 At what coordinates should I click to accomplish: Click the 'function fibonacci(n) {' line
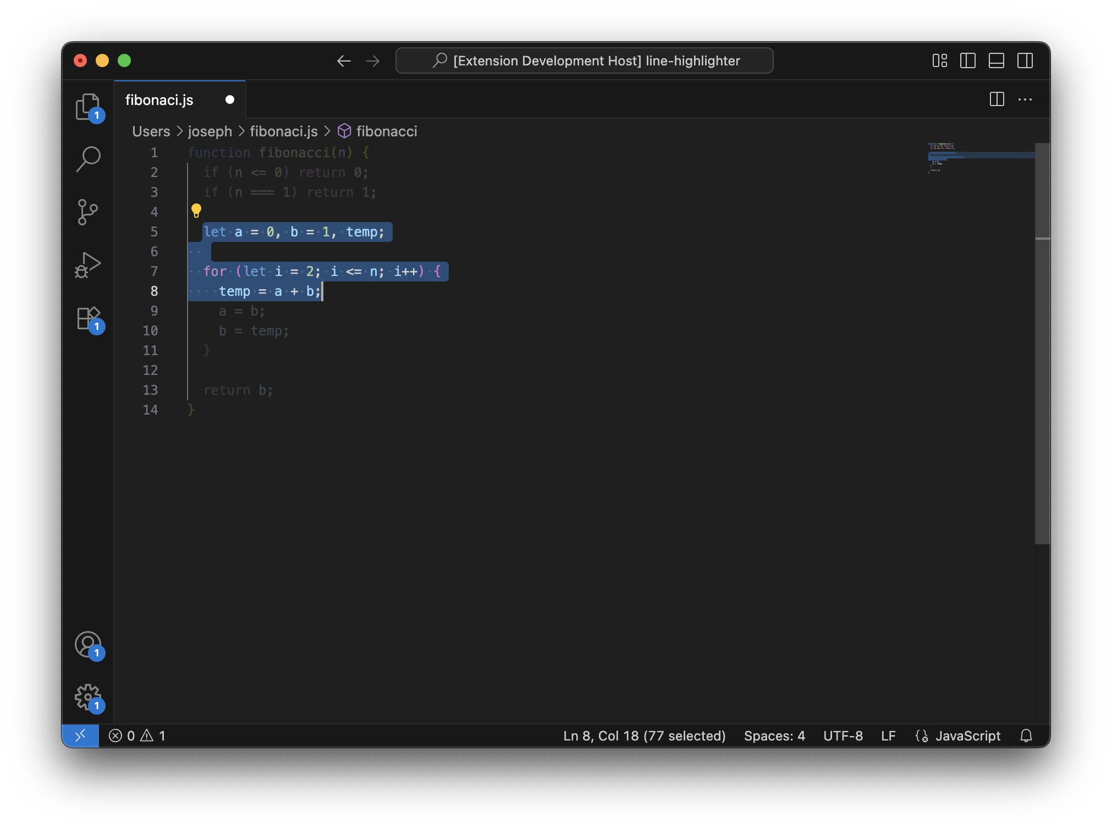tap(278, 153)
